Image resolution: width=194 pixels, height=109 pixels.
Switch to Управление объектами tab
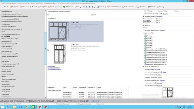(40, 101)
